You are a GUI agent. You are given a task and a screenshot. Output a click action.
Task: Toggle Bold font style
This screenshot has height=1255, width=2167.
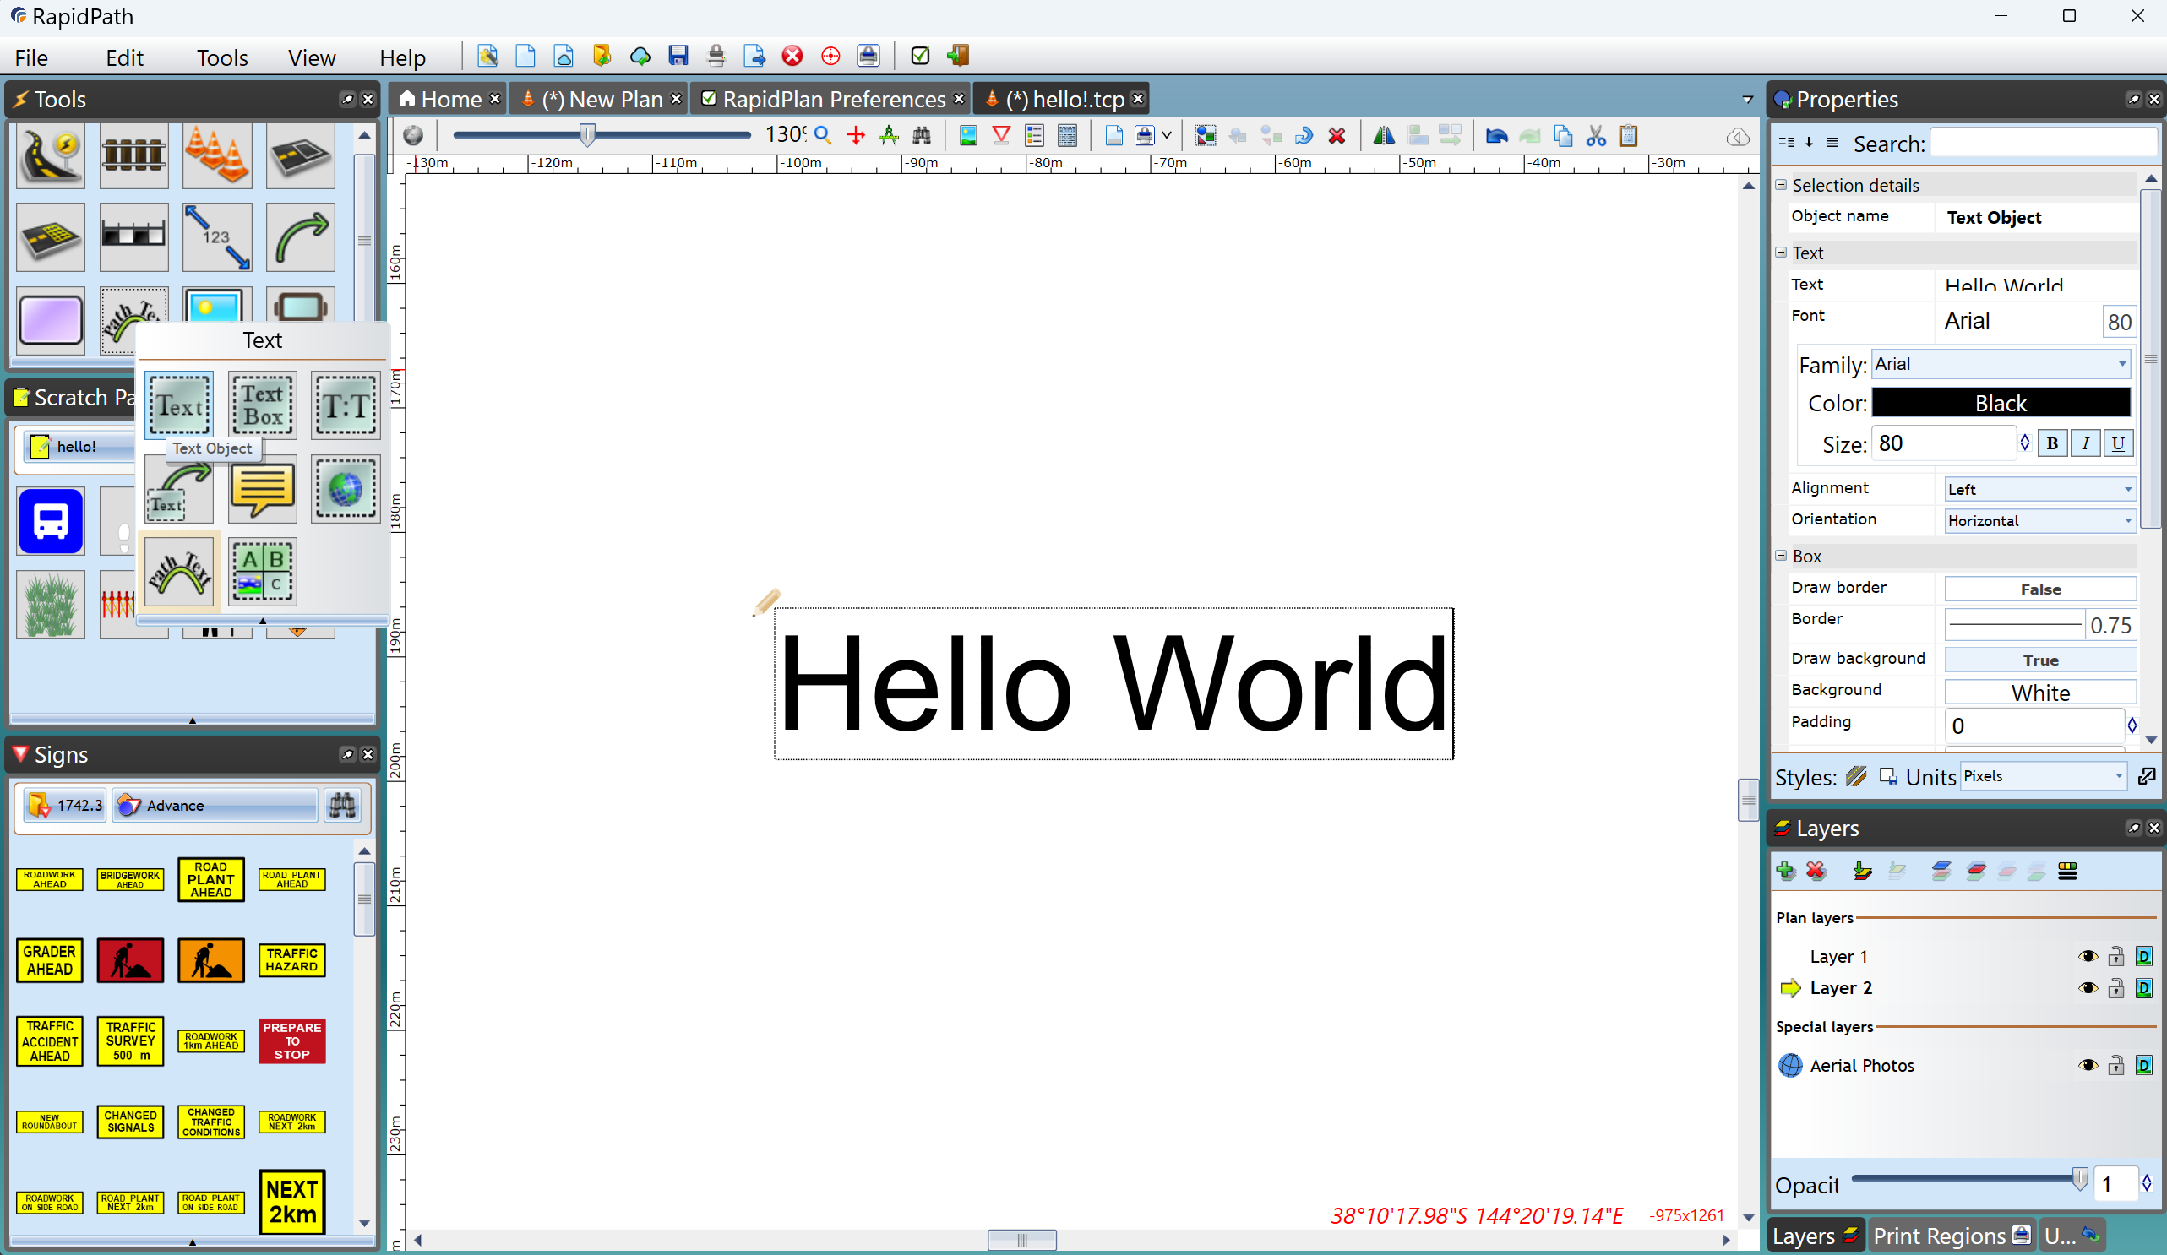point(2053,443)
